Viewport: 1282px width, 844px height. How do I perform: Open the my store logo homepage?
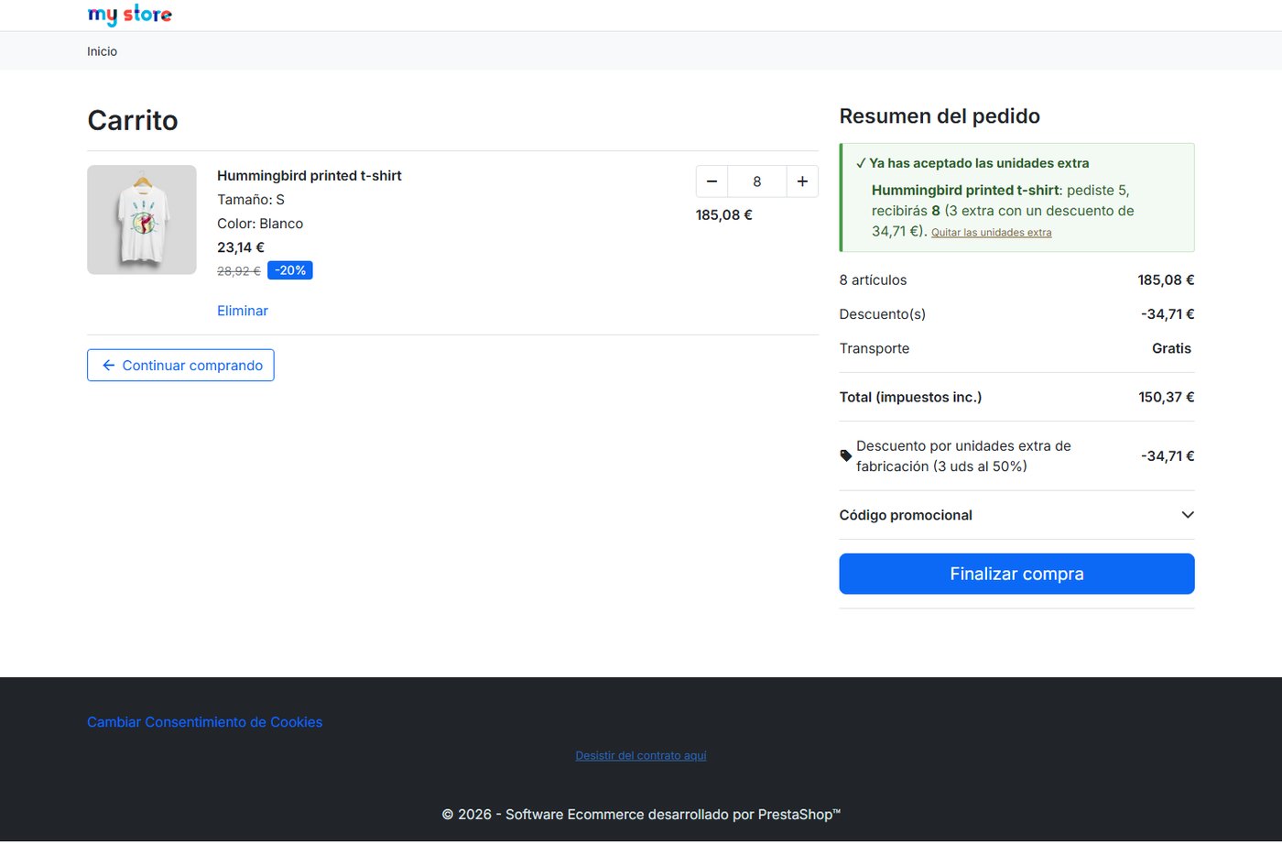pyautogui.click(x=129, y=15)
